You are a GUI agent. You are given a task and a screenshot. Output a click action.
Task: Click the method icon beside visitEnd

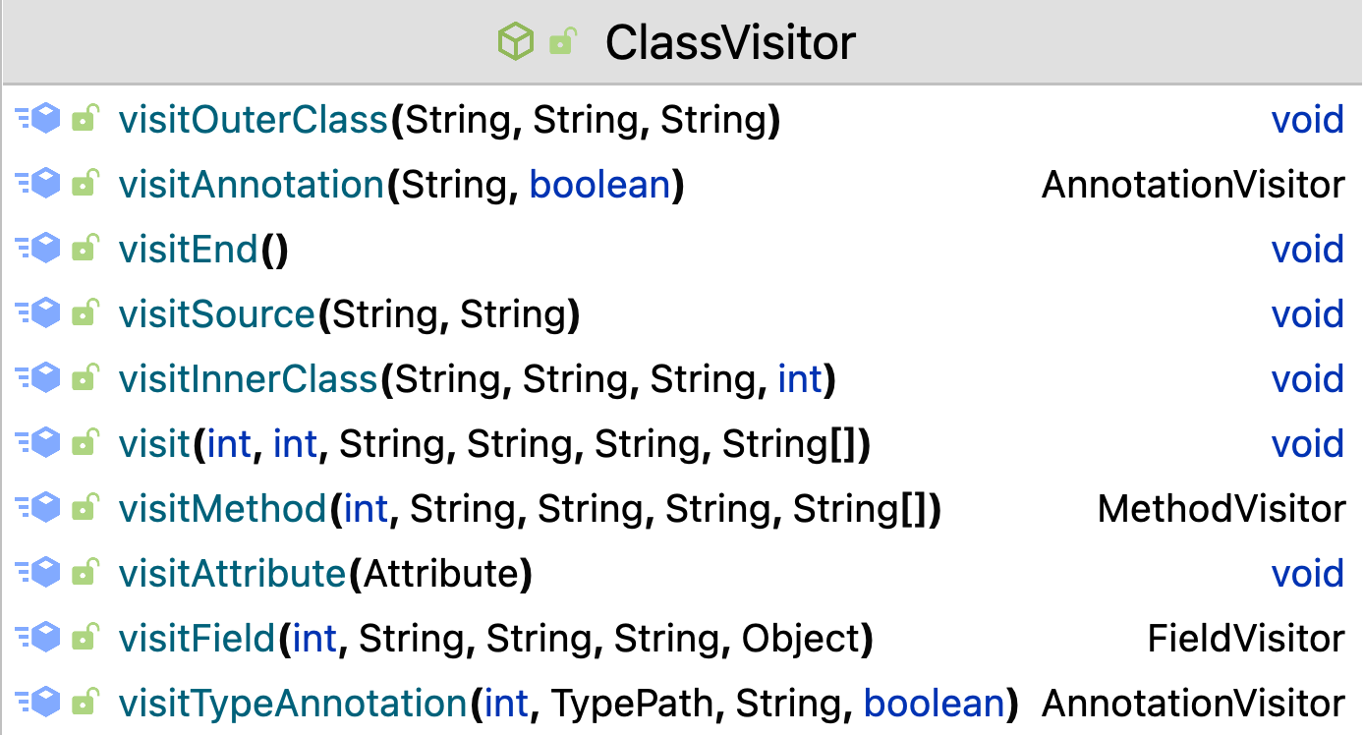[x=38, y=250]
